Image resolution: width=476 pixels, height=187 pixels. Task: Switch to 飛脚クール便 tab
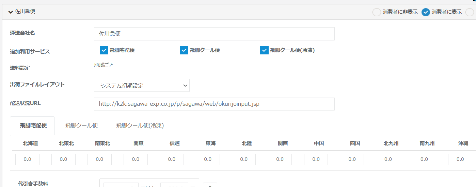(82, 125)
